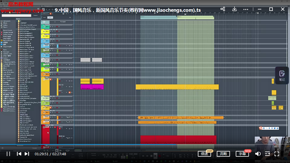Viewport: 290px width, 163px height.
Task: Delete the PERC SET AFRO 1 lane with X
Action: (72, 46)
